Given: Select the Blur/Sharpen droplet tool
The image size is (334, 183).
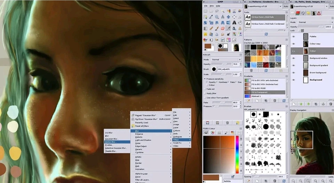Looking at the screenshot, I should (x=217, y=34).
